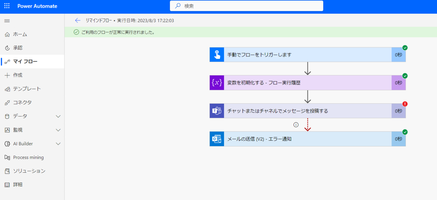Click the データ database icon
The width and height of the screenshot is (437, 200).
[7, 116]
